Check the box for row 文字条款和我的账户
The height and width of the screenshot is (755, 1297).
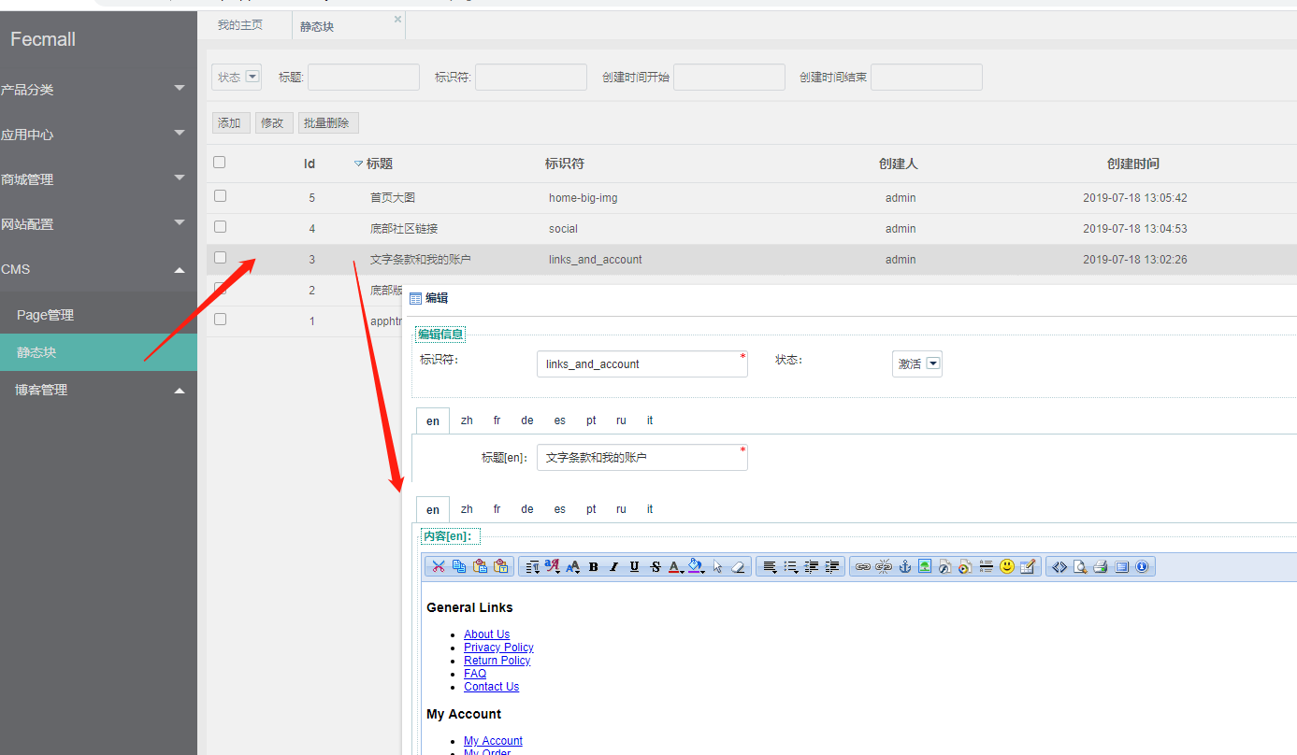(x=220, y=258)
